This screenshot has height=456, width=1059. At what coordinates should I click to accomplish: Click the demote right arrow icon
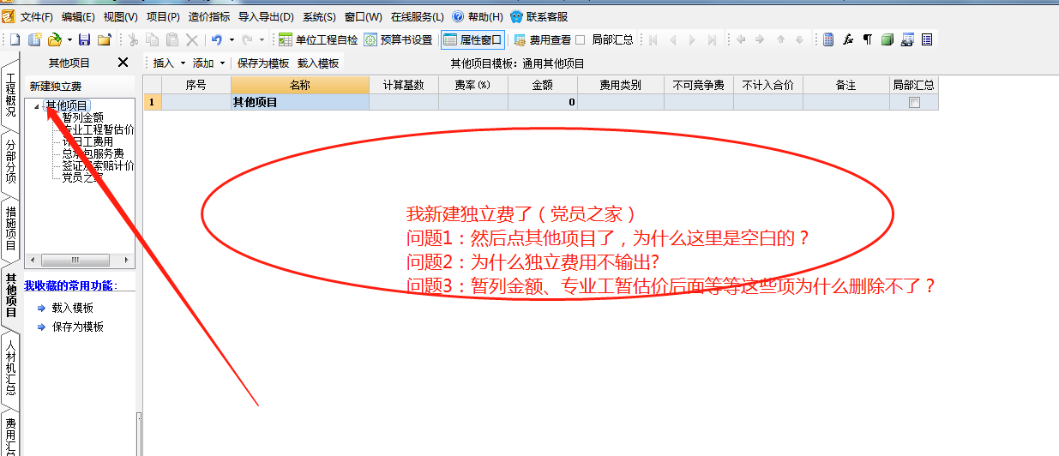coord(760,39)
